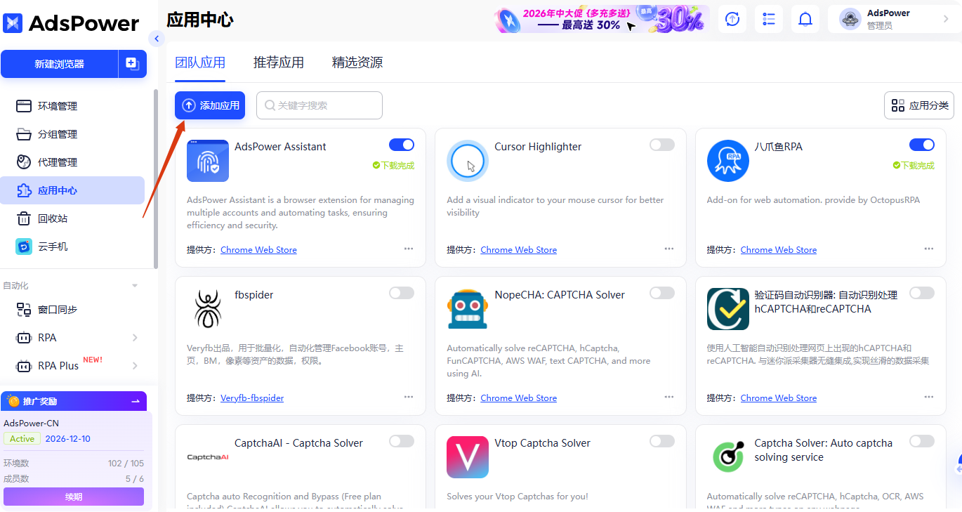Open 环境管理 in the sidebar
Screen dimensions: 962x512
pyautogui.click(x=58, y=106)
